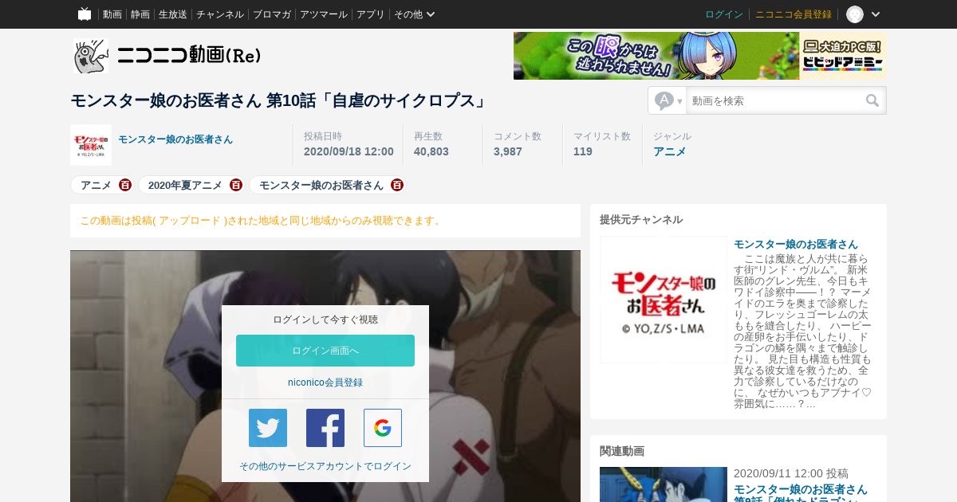The height and width of the screenshot is (502, 957).
Task: Open channel title link in 提供元チャンネル
Action: (x=796, y=244)
